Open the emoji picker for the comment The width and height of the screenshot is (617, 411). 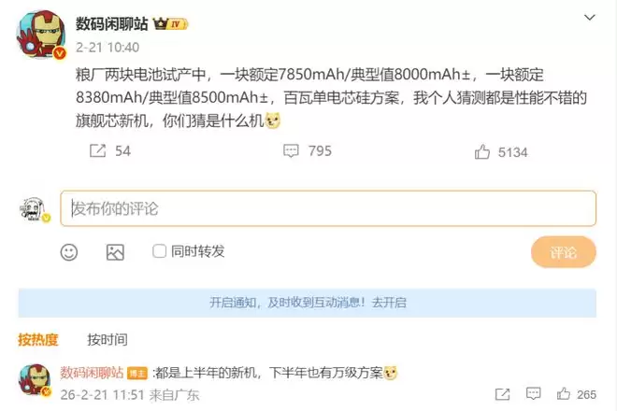point(69,252)
